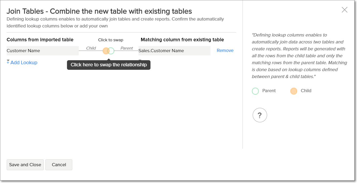Click the green Parent legend circle
This screenshot has width=357, height=183.
(255, 91)
